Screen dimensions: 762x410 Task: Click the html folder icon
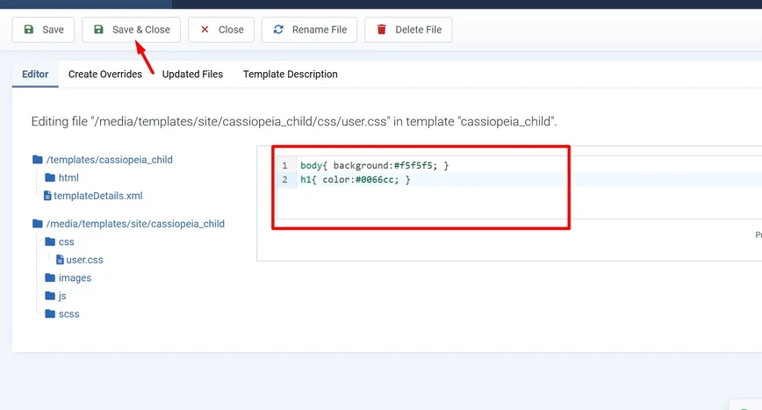50,177
